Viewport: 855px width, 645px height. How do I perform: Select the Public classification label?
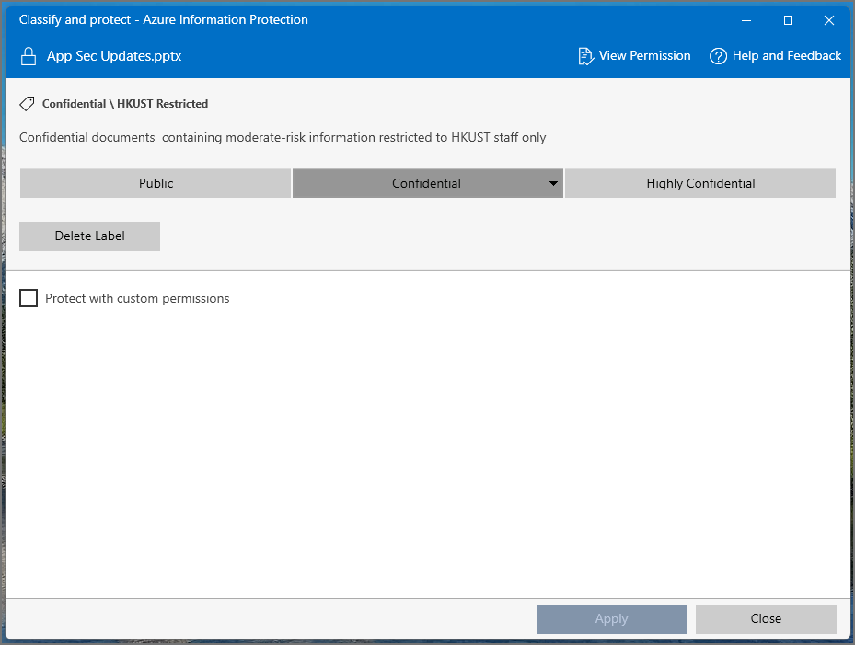(x=156, y=183)
